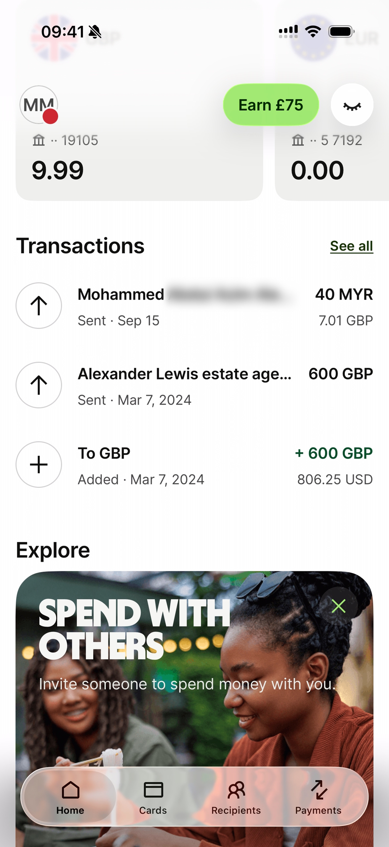This screenshot has width=389, height=847.
Task: Switch to the Home tab
Action: click(70, 797)
